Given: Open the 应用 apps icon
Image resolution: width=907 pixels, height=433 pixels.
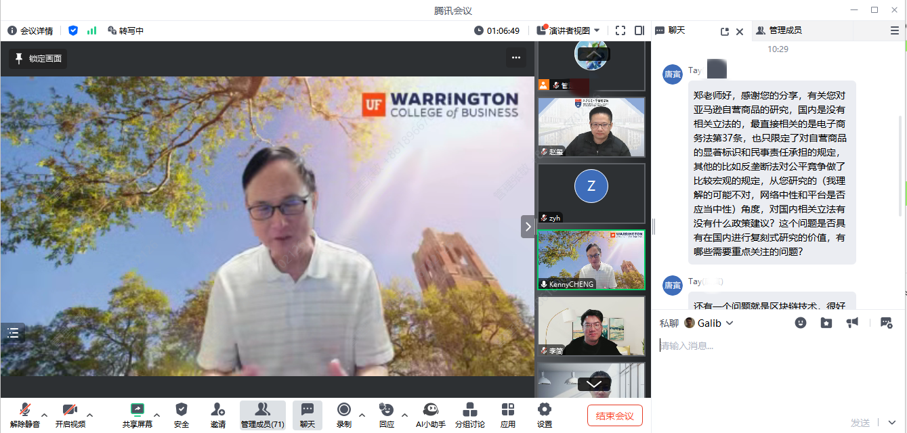Looking at the screenshot, I should click(x=507, y=415).
